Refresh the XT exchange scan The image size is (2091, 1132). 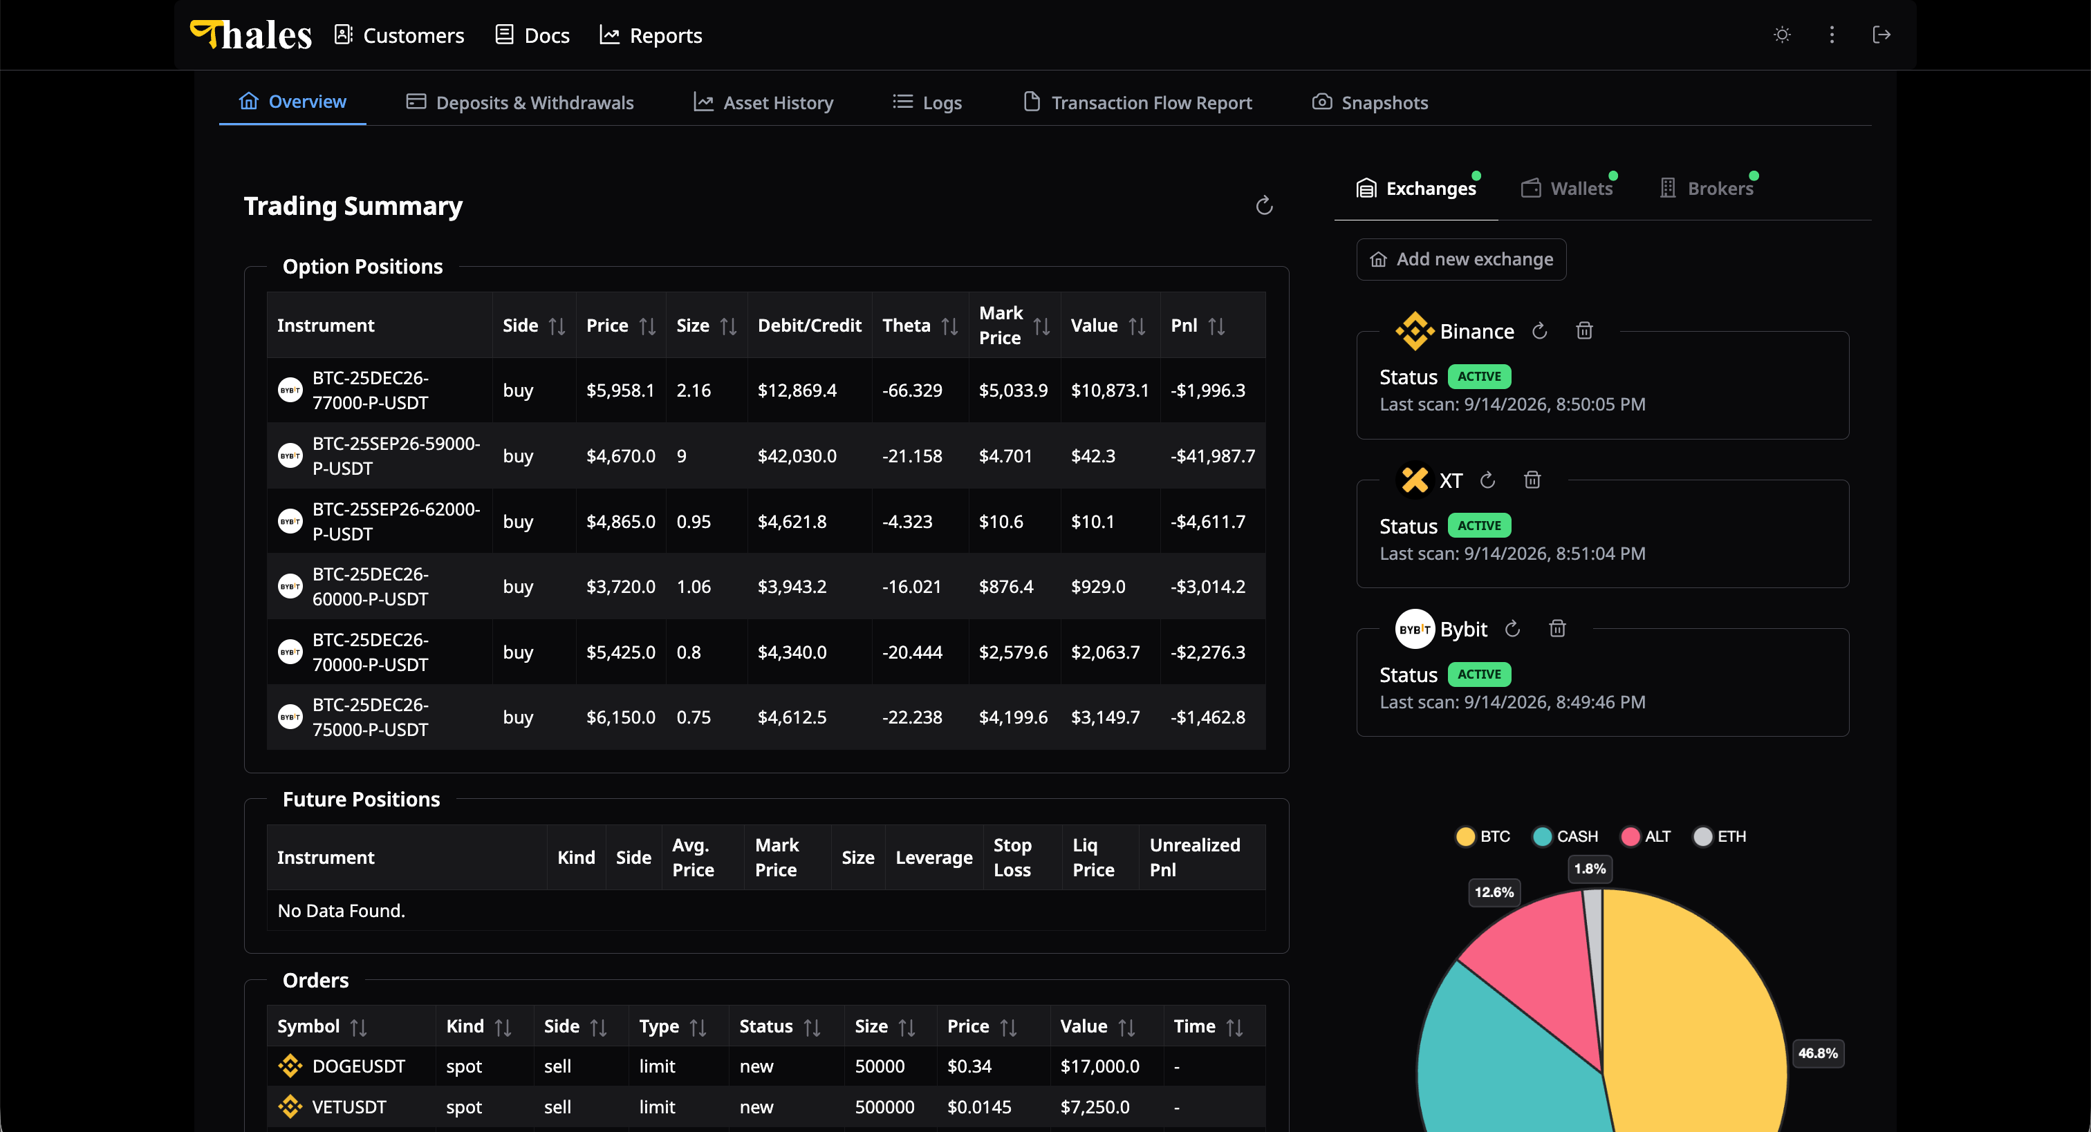[1487, 480]
